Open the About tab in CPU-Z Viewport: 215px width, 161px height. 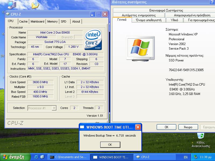pyautogui.click(x=76, y=21)
